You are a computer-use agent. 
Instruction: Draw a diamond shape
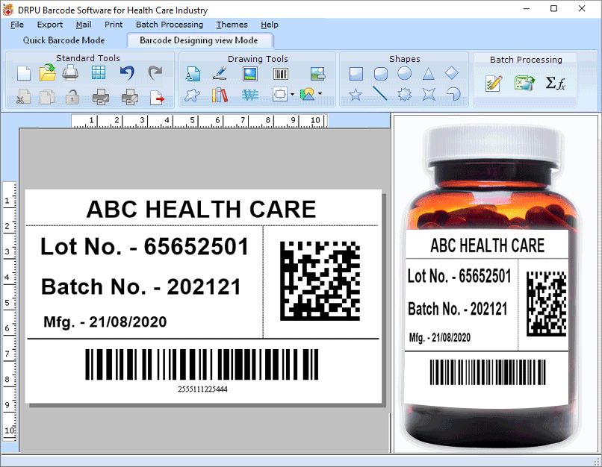(x=452, y=73)
